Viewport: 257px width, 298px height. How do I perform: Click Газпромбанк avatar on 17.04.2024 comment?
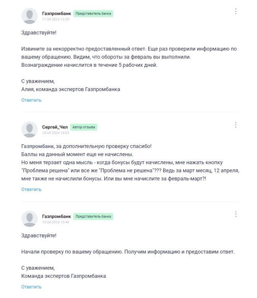click(29, 16)
